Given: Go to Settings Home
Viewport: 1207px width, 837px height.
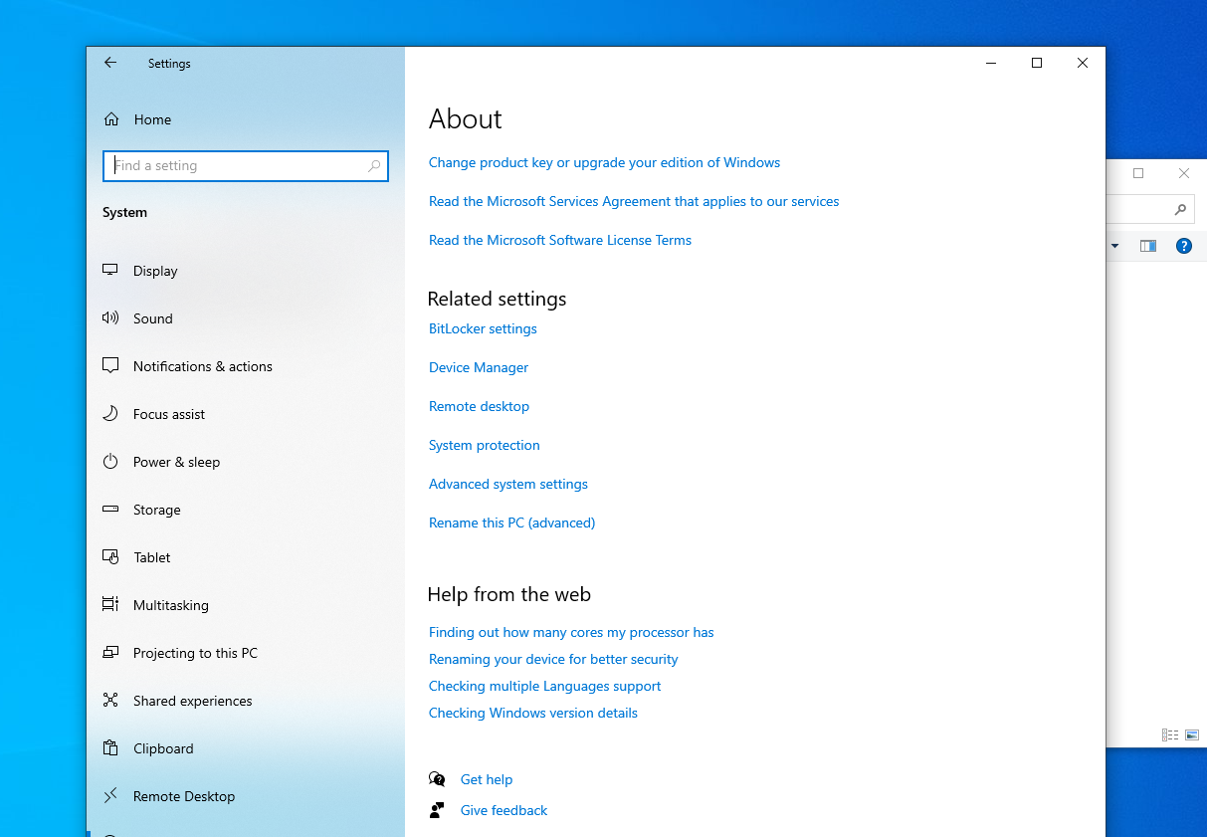Looking at the screenshot, I should 151,119.
